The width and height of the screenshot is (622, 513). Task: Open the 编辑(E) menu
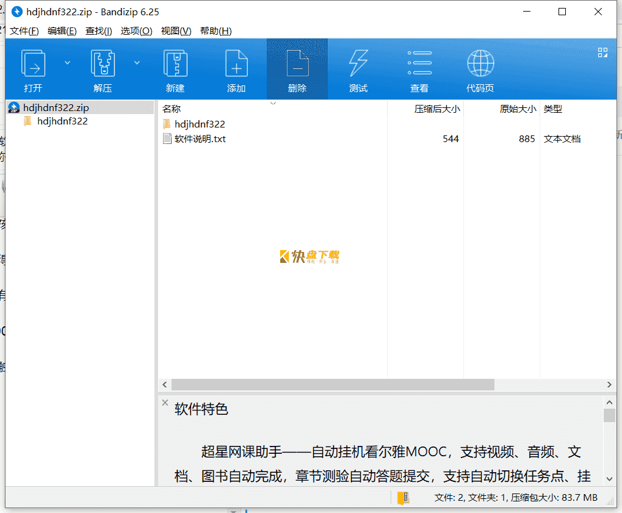(62, 31)
